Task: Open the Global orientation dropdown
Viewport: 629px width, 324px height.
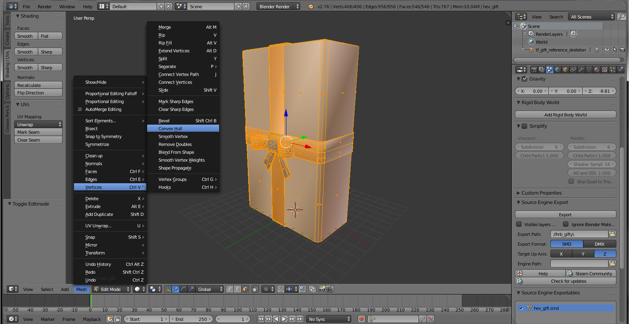Action: pos(210,289)
